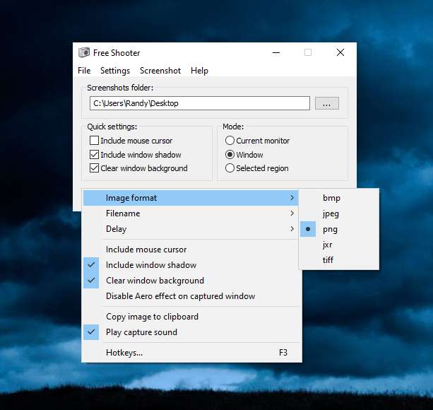
Task: Open the Settings menu
Action: pyautogui.click(x=115, y=71)
